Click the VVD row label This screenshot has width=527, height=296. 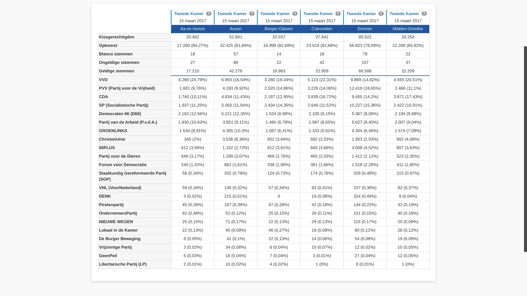tap(103, 80)
